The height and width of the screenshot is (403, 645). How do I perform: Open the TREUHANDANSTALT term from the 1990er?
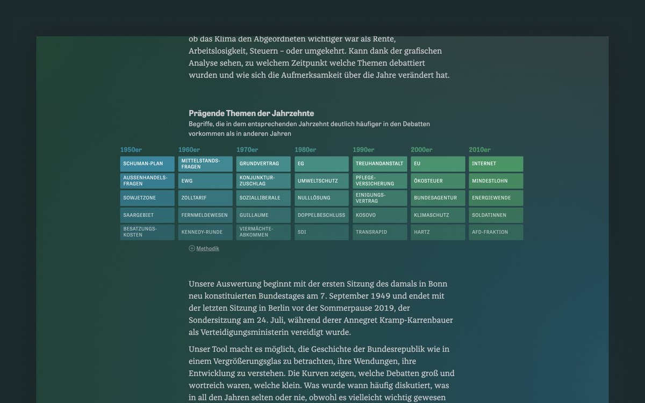(x=379, y=163)
